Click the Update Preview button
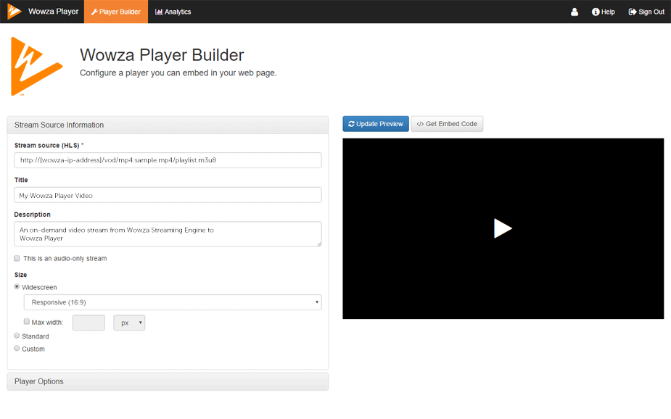This screenshot has width=671, height=419. pyautogui.click(x=376, y=124)
